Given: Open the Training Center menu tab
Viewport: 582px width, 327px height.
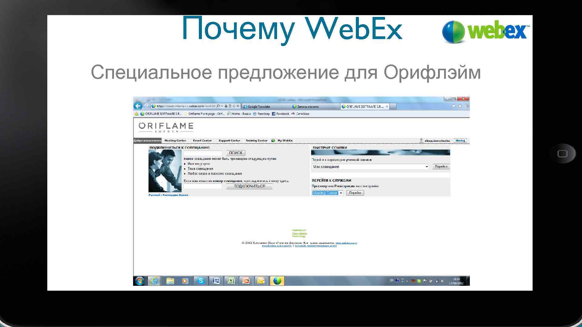Looking at the screenshot, I should tap(256, 140).
